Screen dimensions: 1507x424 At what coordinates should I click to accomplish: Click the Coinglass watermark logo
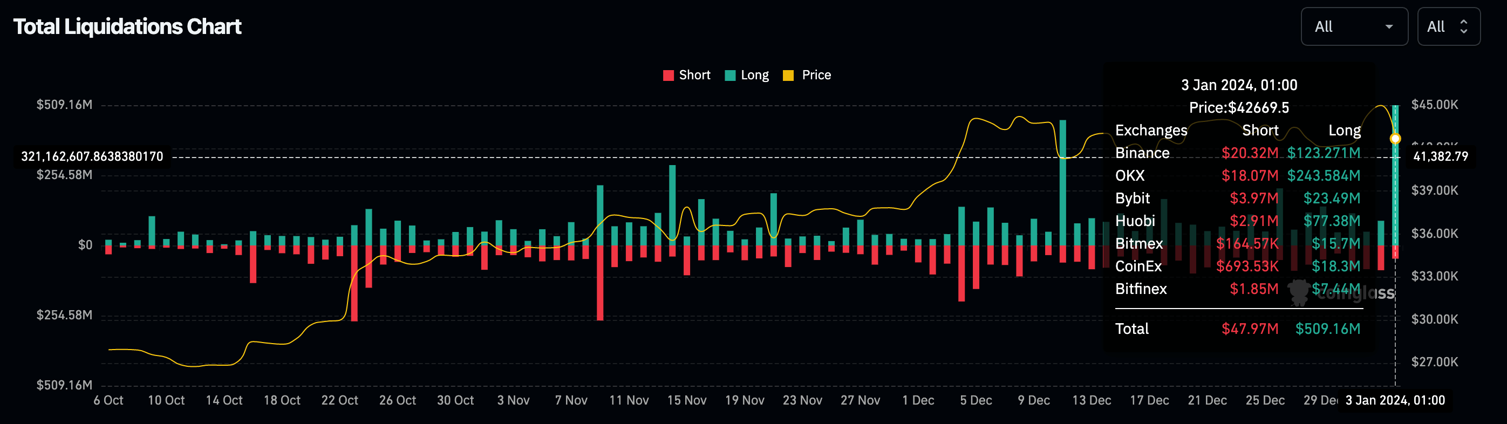(x=1299, y=292)
